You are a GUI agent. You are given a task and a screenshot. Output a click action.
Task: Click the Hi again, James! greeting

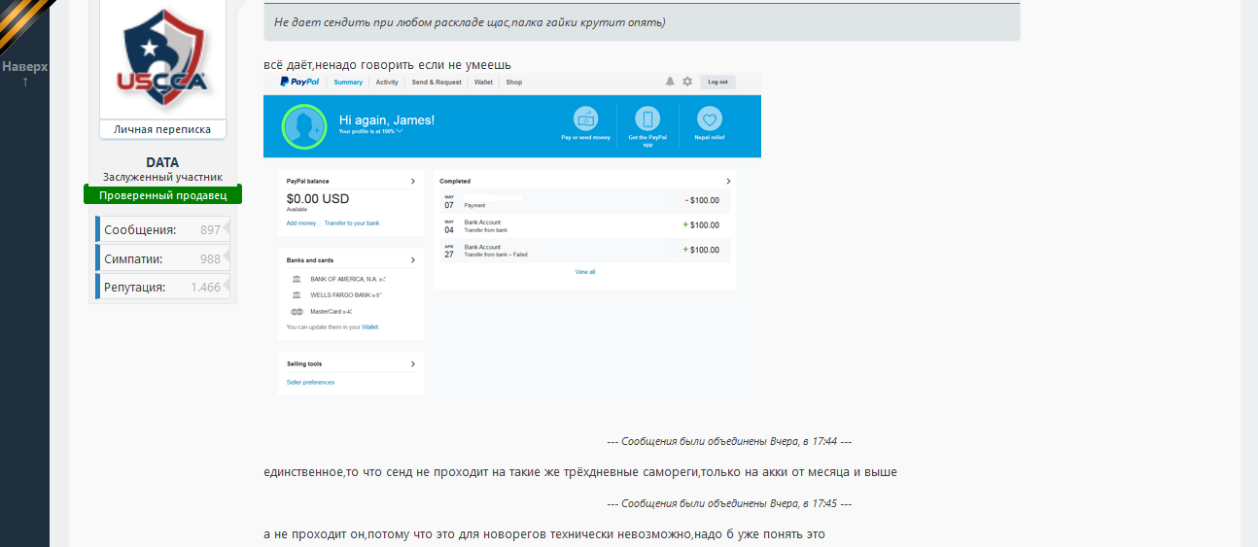pos(387,120)
